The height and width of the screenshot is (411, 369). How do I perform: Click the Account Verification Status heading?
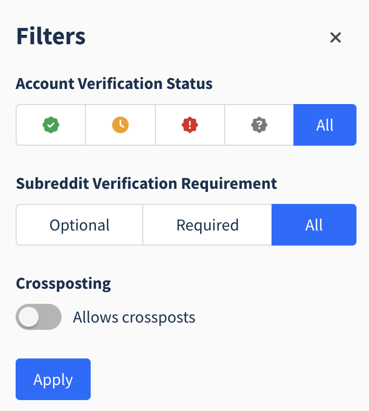[114, 84]
